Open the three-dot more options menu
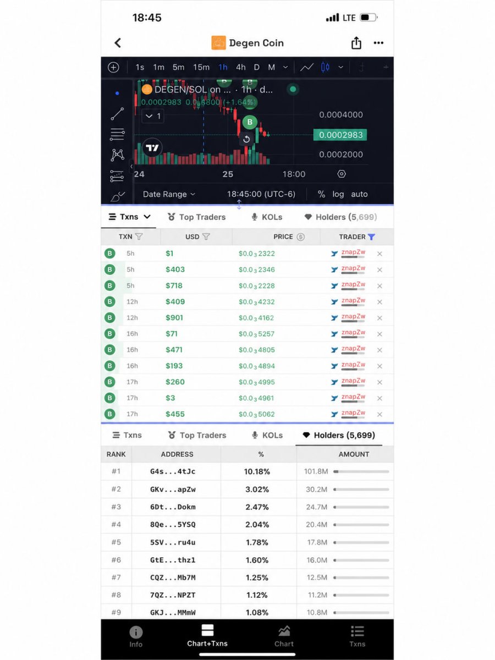Image resolution: width=495 pixels, height=660 pixels. [x=378, y=43]
